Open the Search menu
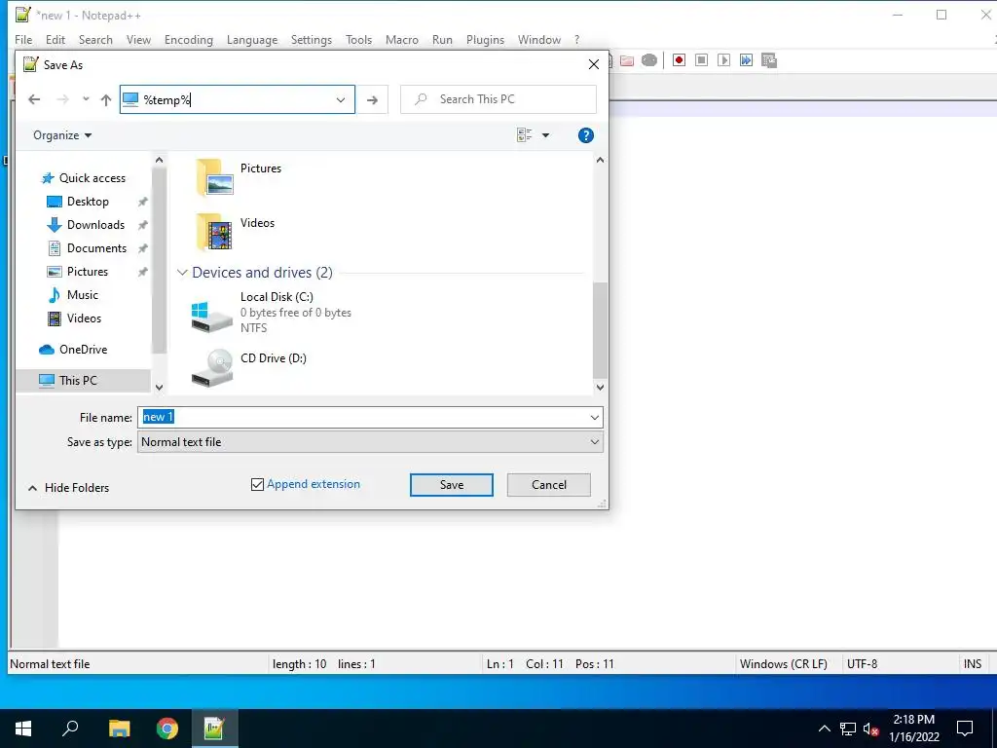The height and width of the screenshot is (748, 997). pos(95,39)
